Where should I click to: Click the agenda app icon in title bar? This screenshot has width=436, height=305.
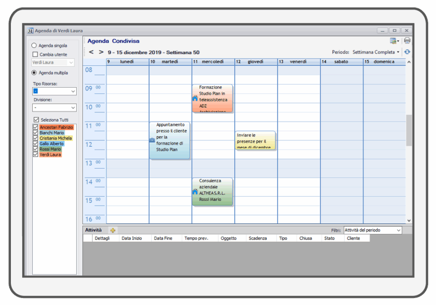[x=30, y=31]
